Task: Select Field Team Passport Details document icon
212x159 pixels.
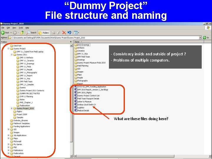Action: (76, 98)
